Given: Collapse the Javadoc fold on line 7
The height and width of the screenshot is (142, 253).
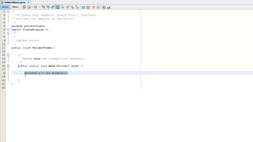Looking at the screenshot, I should tap(8, 33).
